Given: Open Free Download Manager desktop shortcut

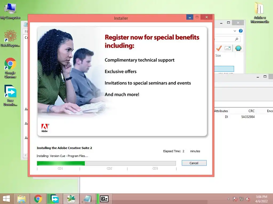Looking at the screenshot, I should 10,95.
